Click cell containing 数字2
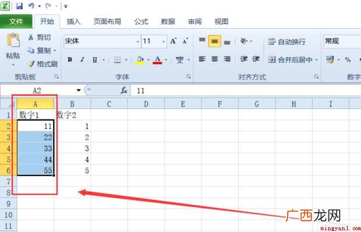The image size is (361, 232). click(72, 115)
